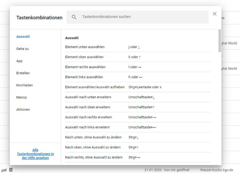Open the Aktionen category

[23, 109]
